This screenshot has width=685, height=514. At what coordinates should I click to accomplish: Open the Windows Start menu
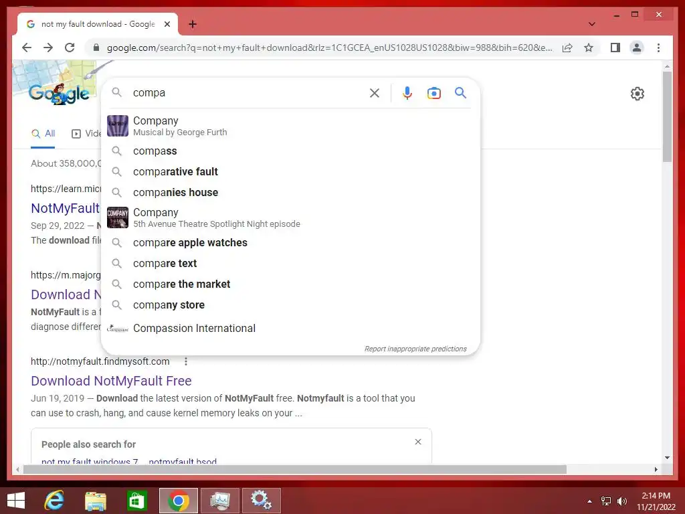(x=16, y=501)
